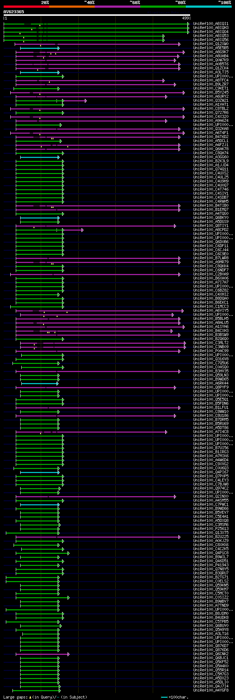
Task: Select hit label UniRef100_A4FZJ1
Action: pyautogui.click(x=211, y=145)
